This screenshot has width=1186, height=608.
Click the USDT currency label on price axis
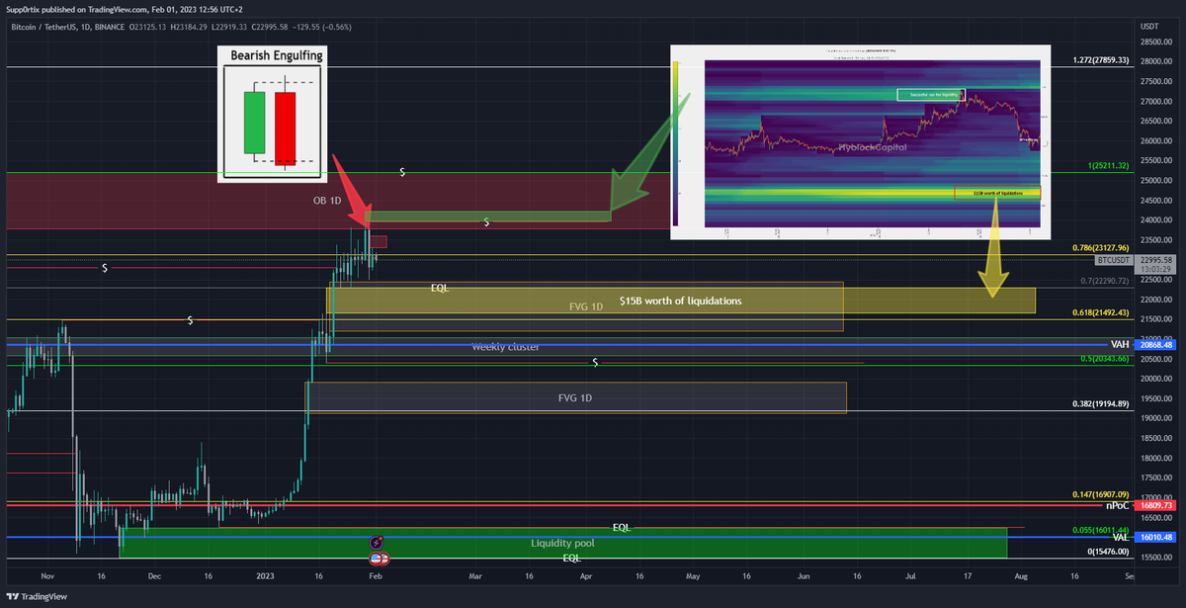[1149, 26]
